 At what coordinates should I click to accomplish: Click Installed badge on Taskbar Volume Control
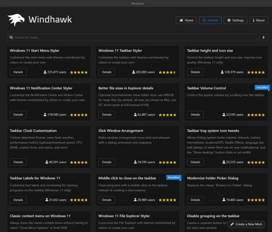262,87
